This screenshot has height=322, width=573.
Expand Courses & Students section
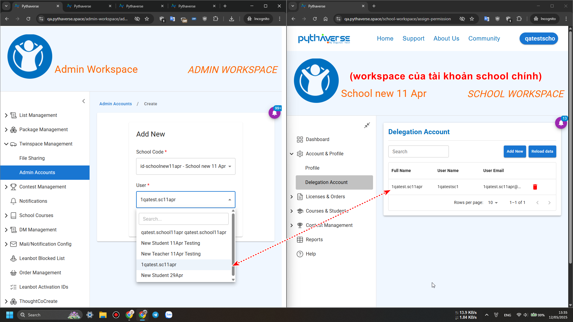pos(292,211)
